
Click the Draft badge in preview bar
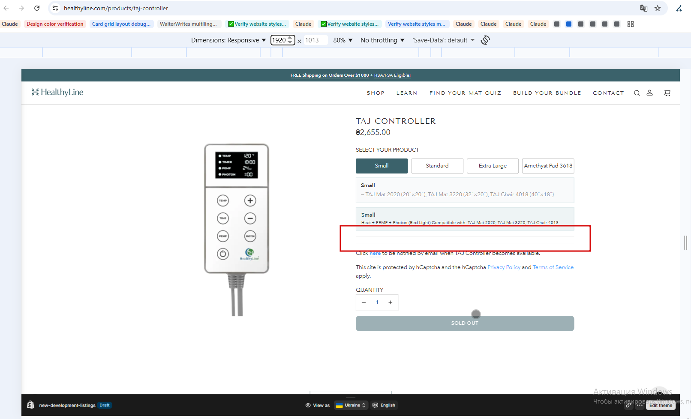point(105,405)
